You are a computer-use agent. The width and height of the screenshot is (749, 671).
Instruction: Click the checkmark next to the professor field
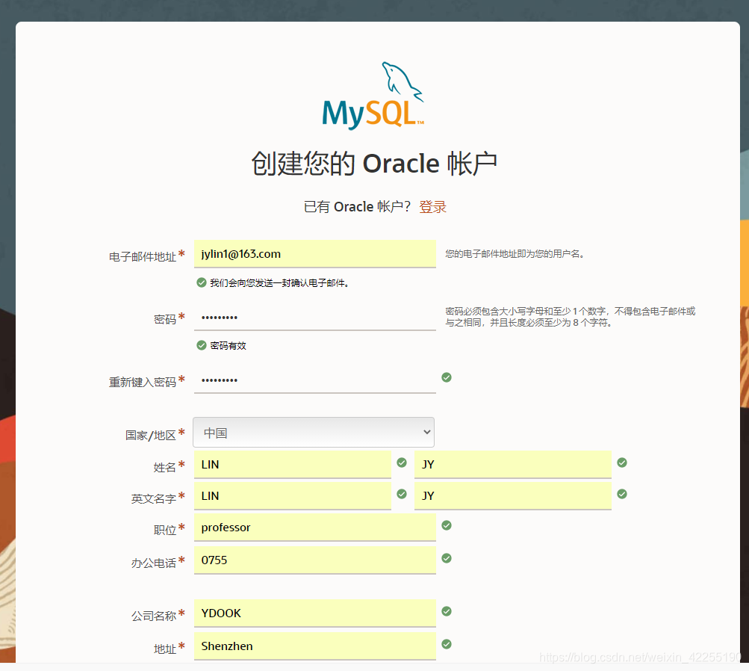[447, 526]
